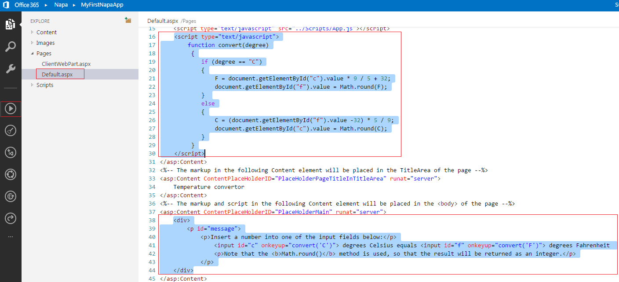Click the Retract app broom icon
Screen dimensions: 619x282
[x=11, y=130]
